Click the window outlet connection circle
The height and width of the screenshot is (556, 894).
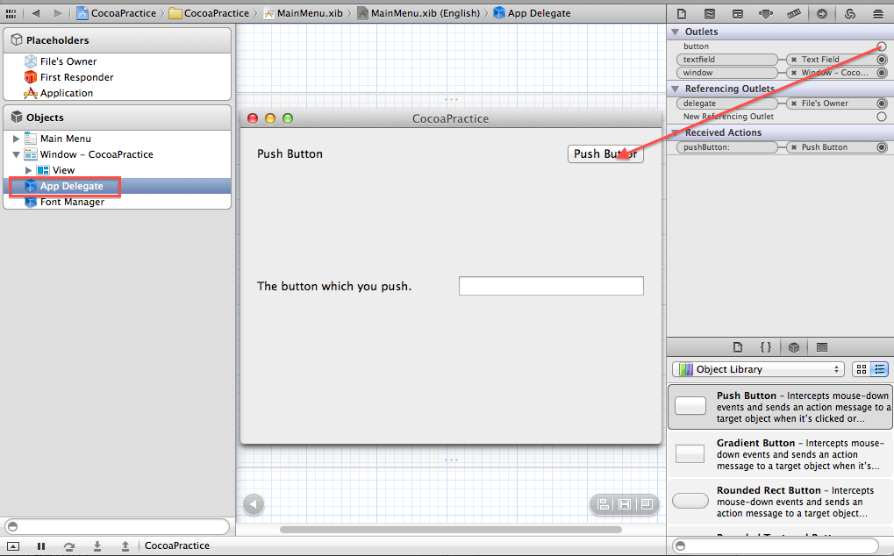tap(882, 72)
